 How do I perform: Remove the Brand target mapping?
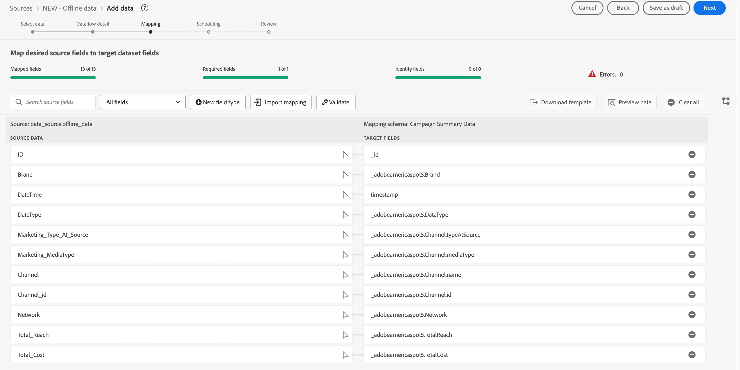[x=692, y=175]
